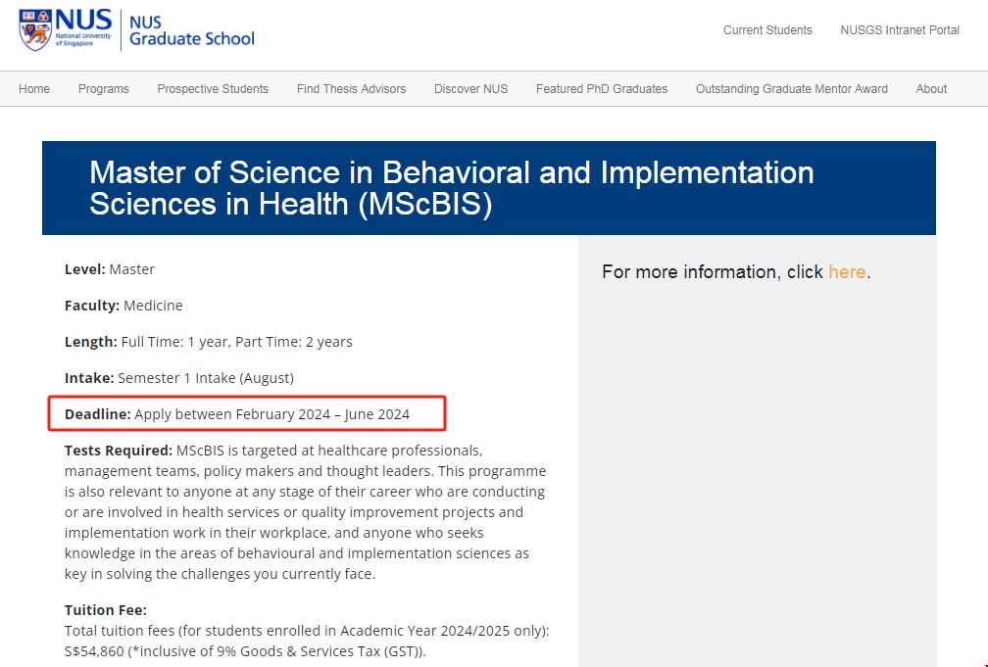Open the About menu item
988x667 pixels.
pyautogui.click(x=930, y=88)
